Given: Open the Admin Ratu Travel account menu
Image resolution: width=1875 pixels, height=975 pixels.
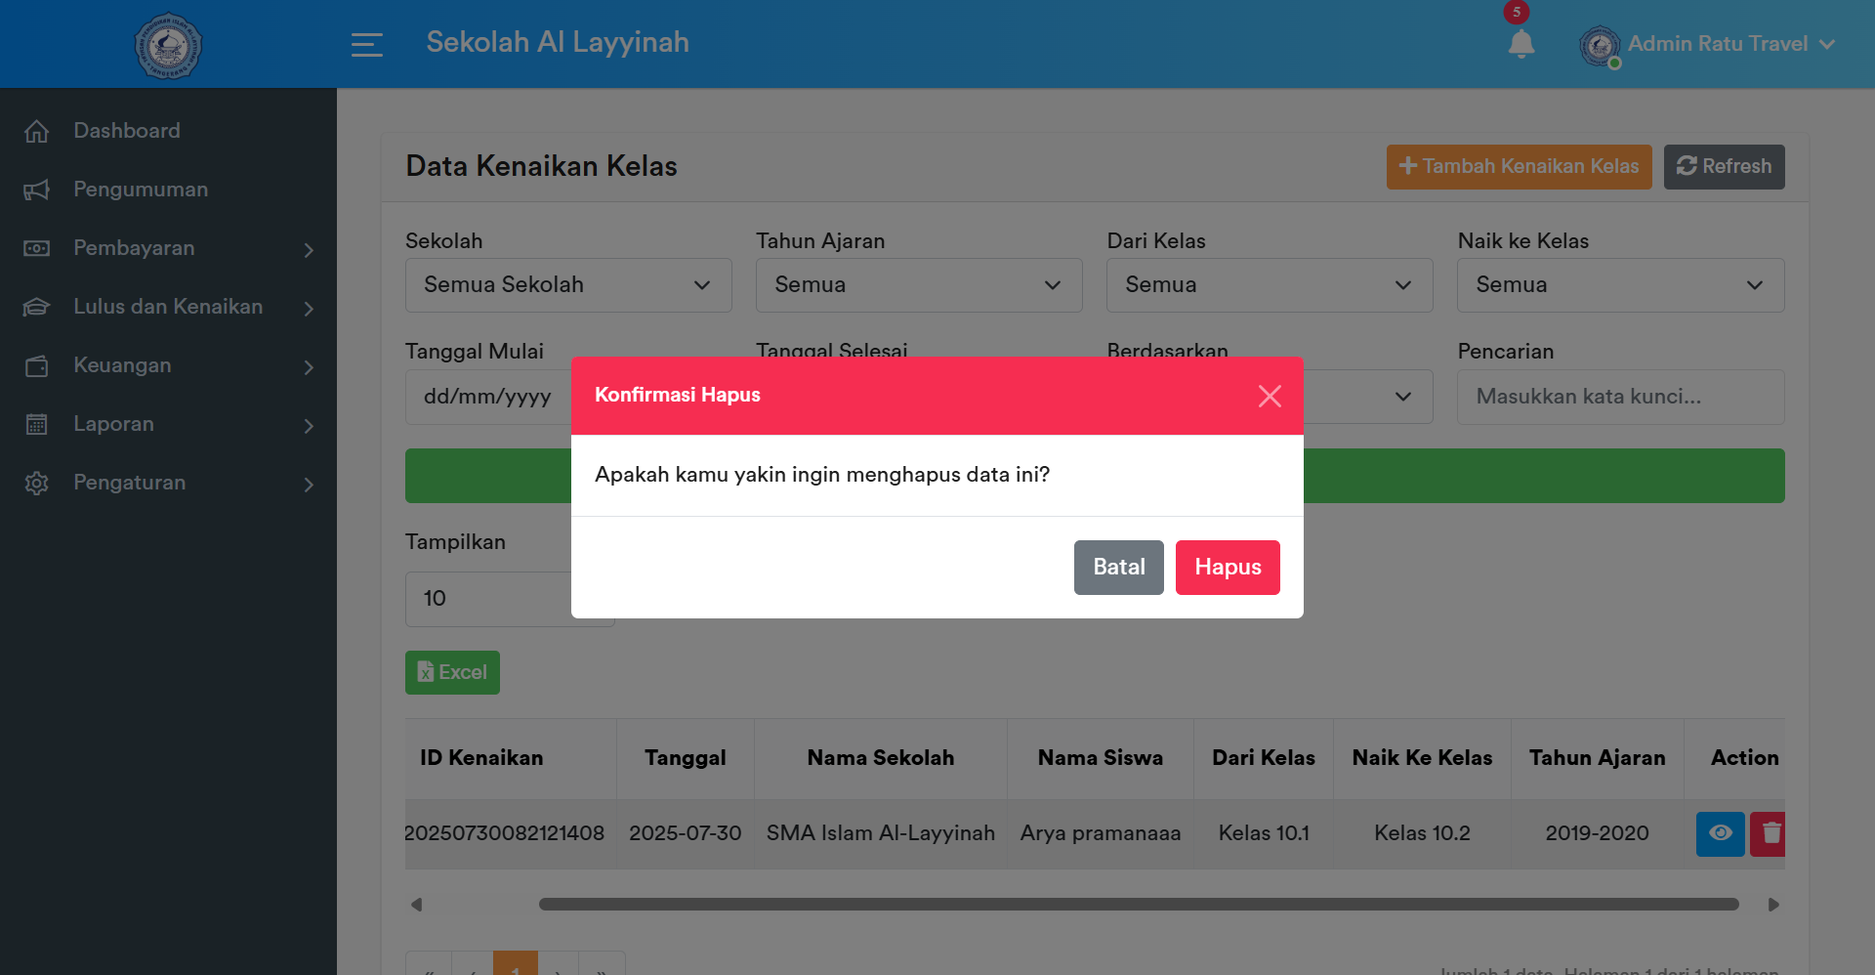Looking at the screenshot, I should click(1709, 44).
